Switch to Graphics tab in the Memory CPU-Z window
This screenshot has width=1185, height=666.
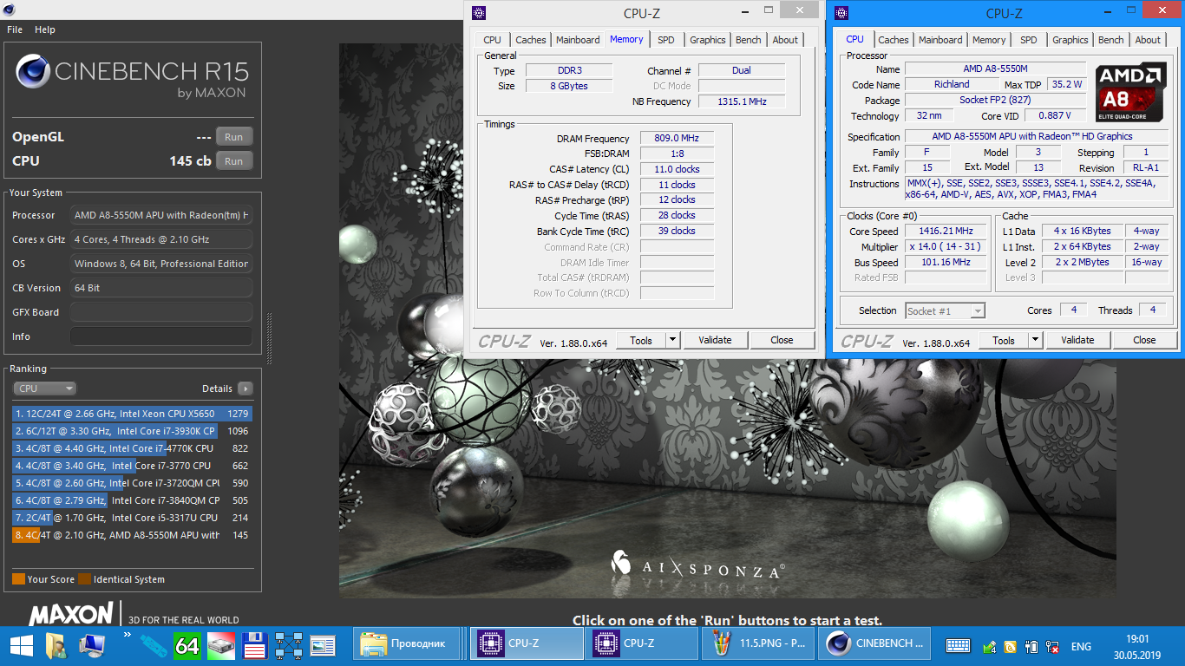point(708,40)
